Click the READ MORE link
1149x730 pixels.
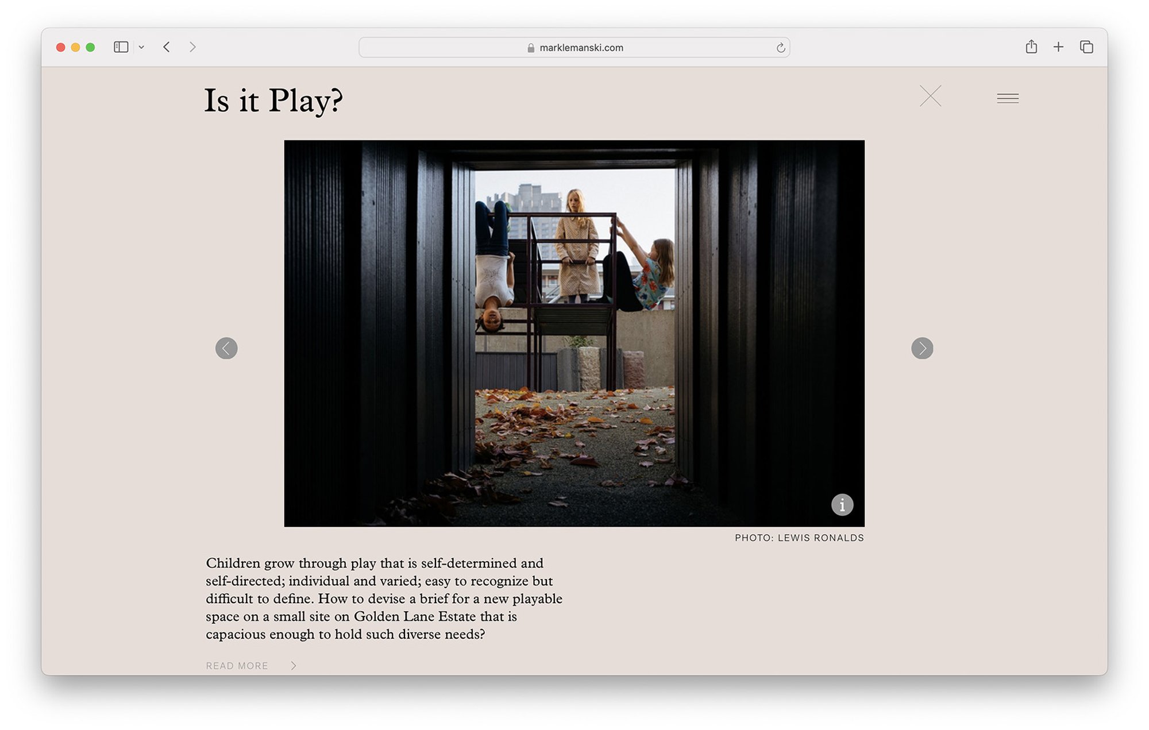(237, 666)
